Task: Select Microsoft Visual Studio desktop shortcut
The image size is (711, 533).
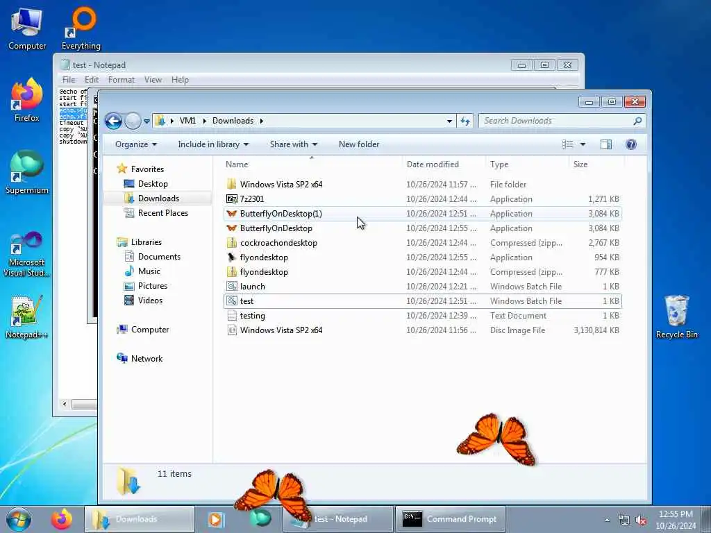Action: pyautogui.click(x=27, y=254)
